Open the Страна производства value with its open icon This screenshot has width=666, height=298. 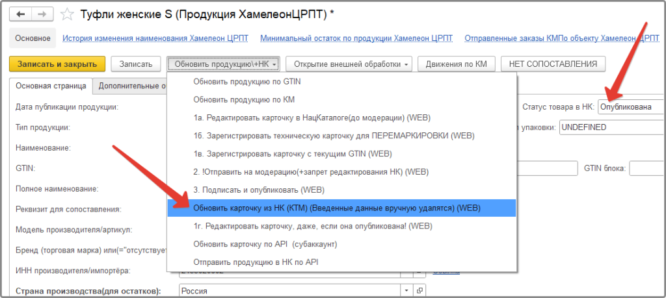click(420, 291)
